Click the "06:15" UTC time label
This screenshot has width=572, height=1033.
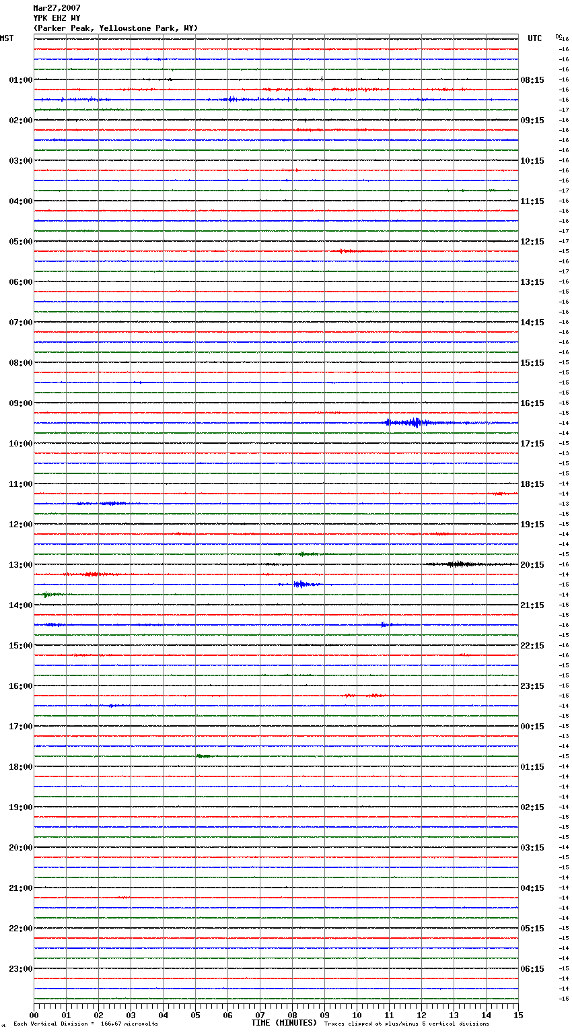click(x=532, y=969)
